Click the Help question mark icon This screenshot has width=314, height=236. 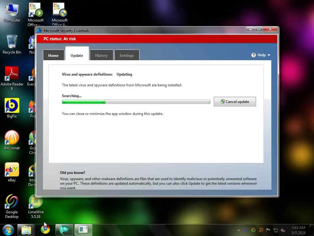tap(254, 55)
